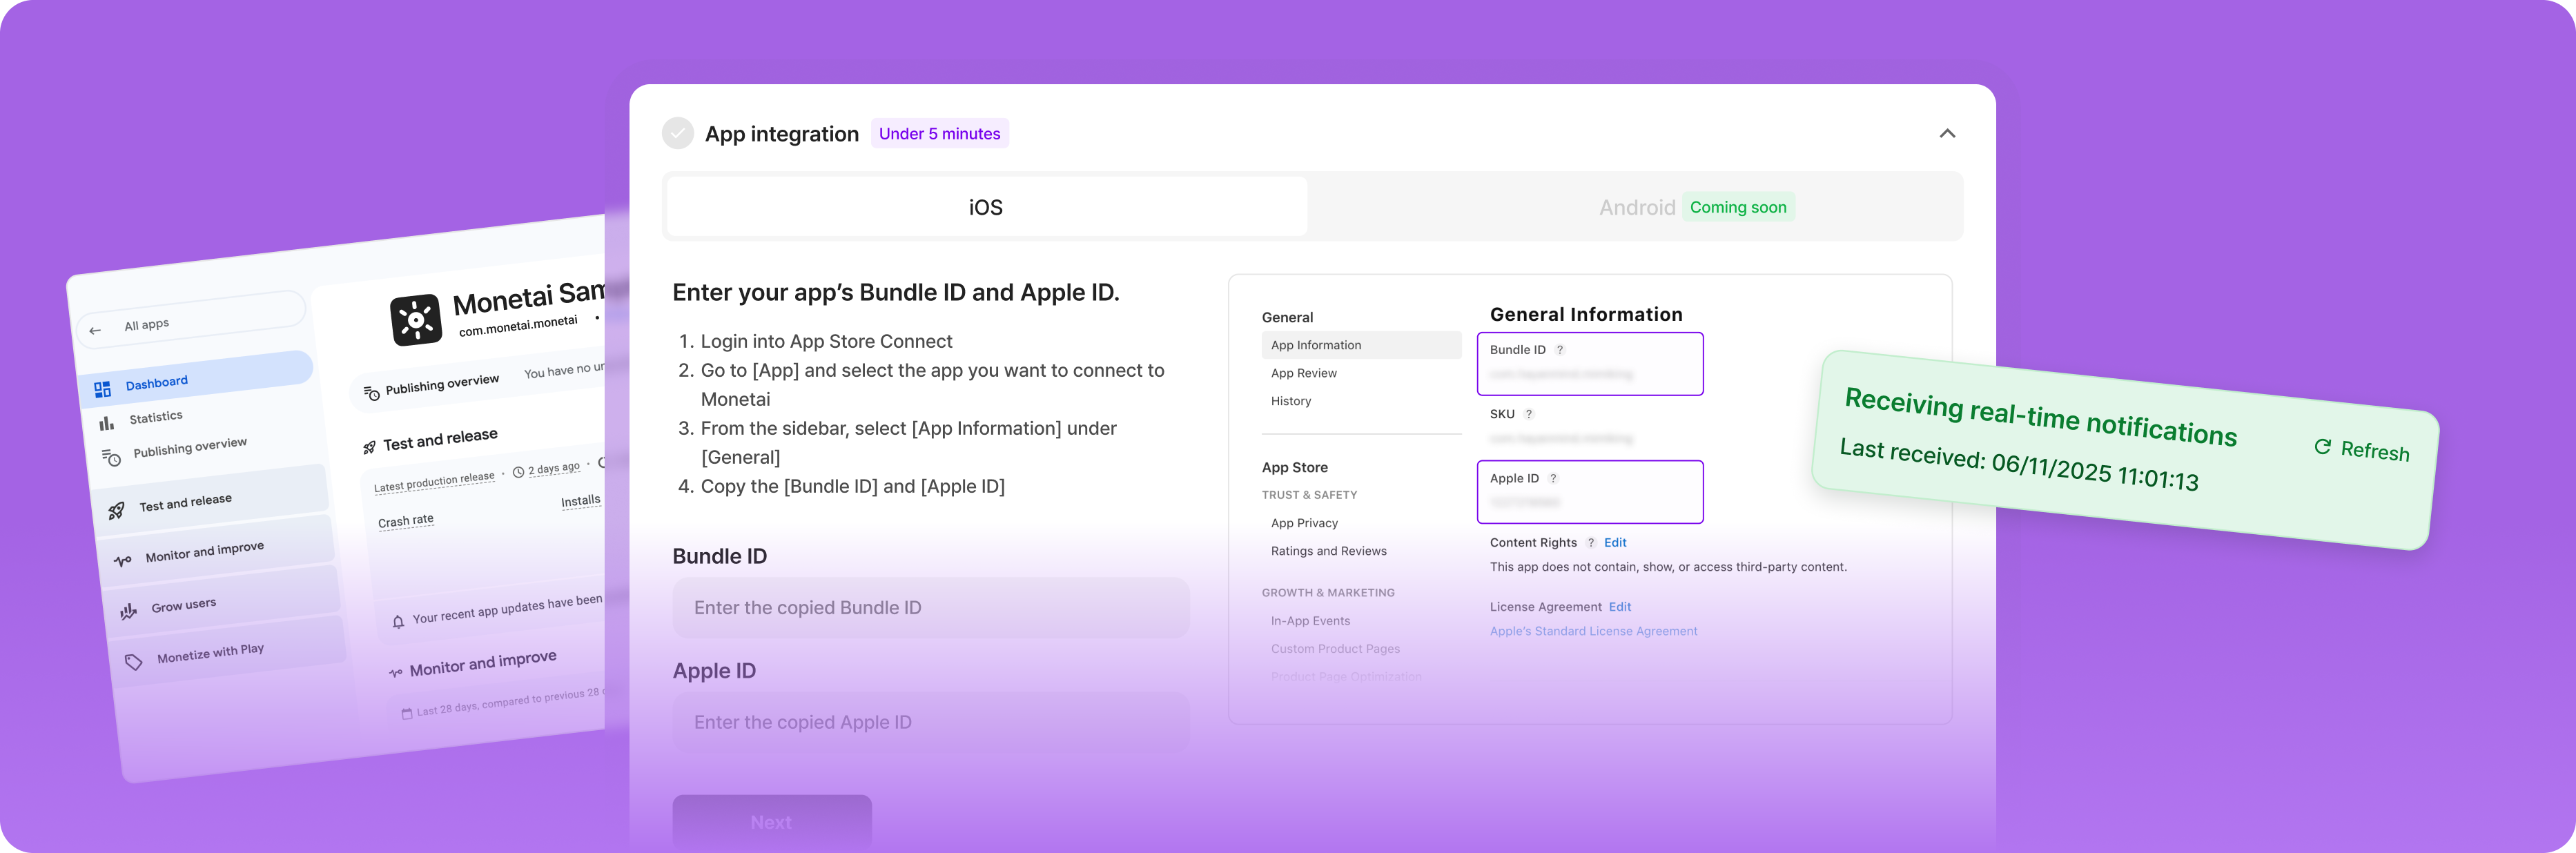This screenshot has height=853, width=2576.
Task: Click the refresh arrow icon in notification card
Action: (x=2323, y=446)
